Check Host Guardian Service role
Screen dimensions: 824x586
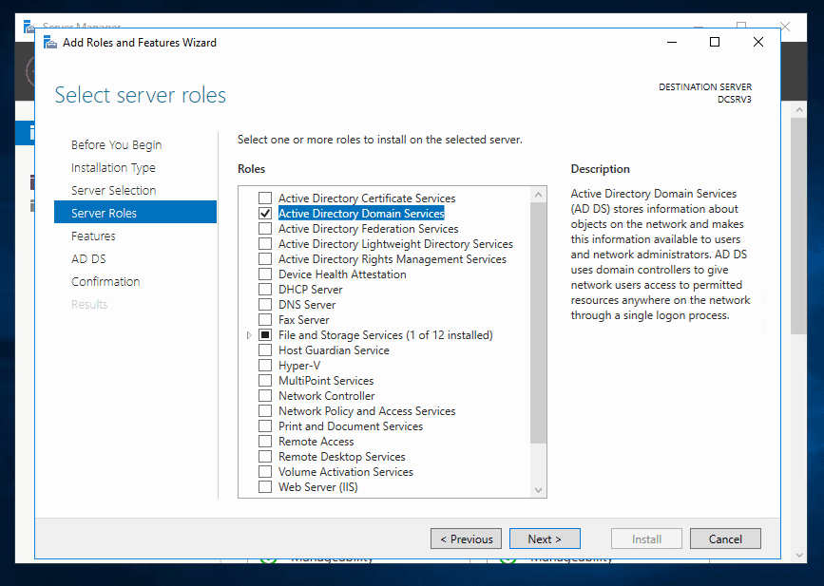[265, 350]
